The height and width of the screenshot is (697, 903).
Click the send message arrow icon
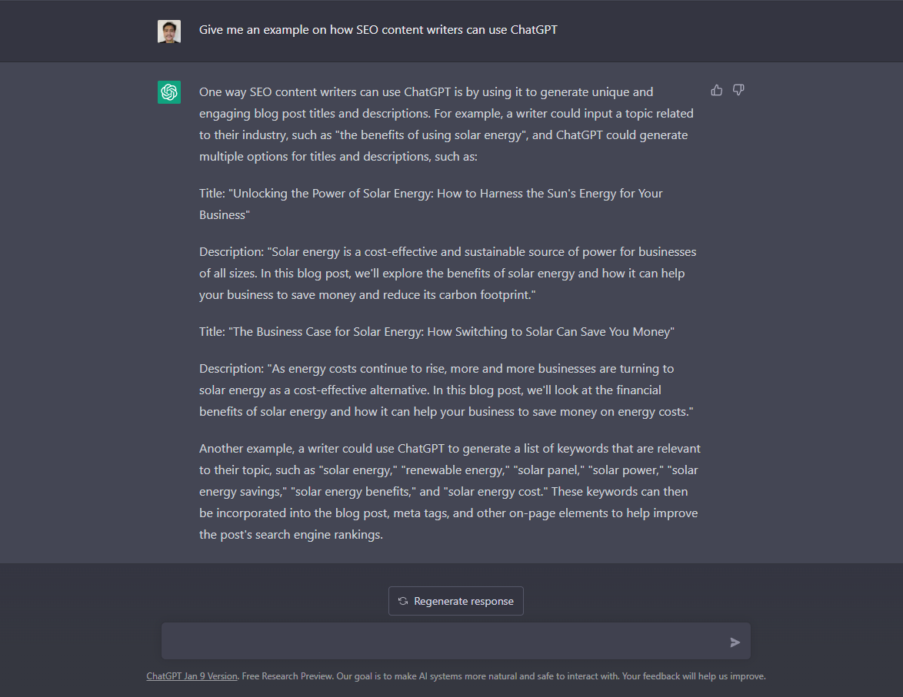click(735, 642)
